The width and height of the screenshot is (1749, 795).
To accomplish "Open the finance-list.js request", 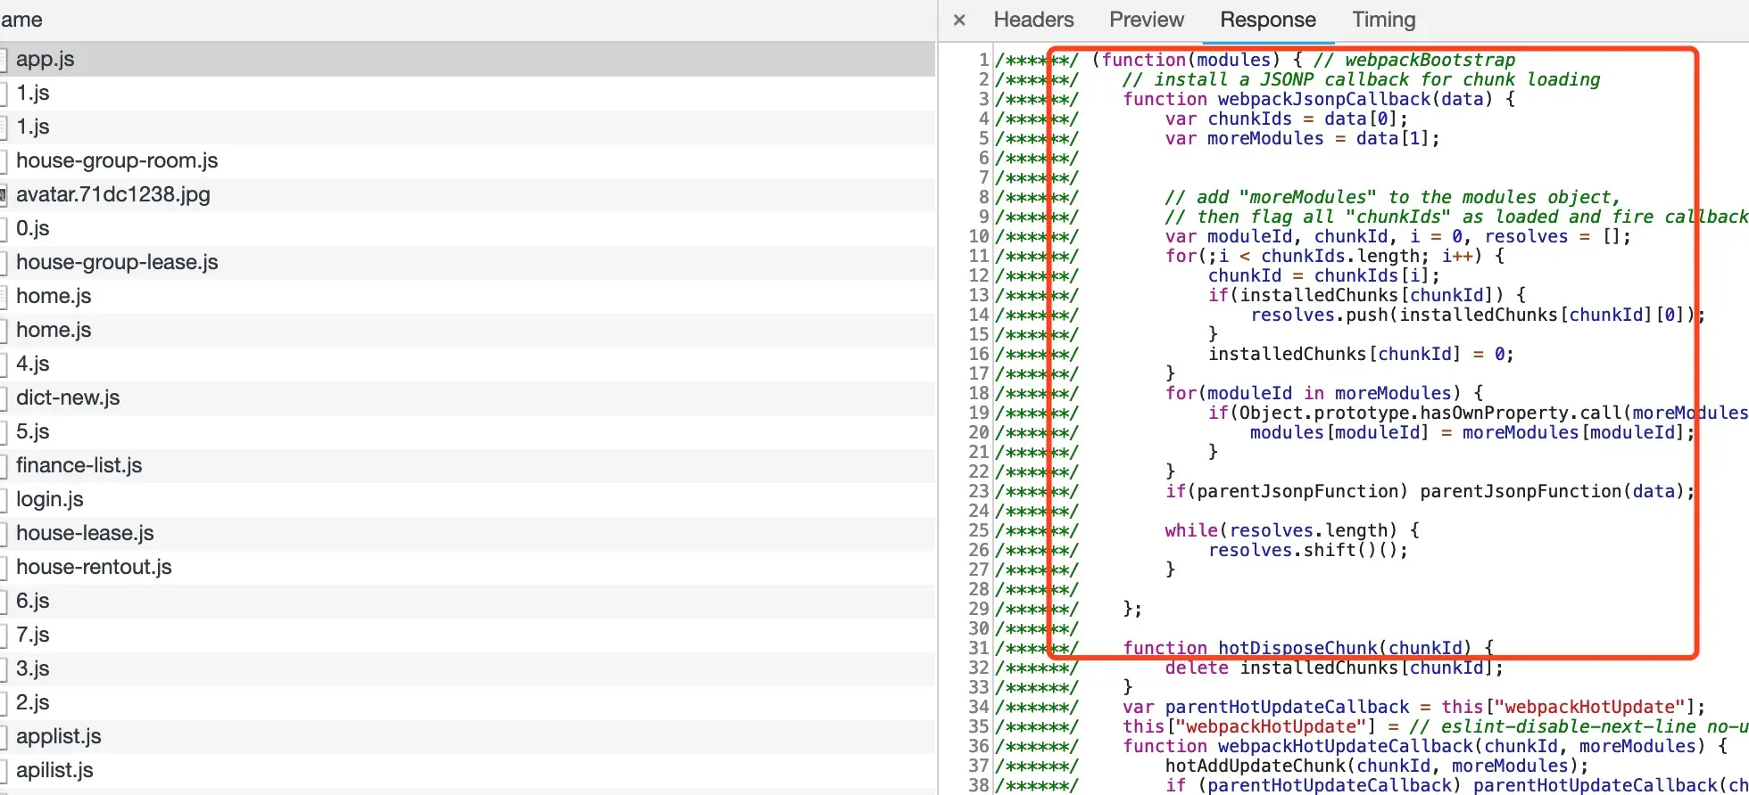I will coord(468,465).
